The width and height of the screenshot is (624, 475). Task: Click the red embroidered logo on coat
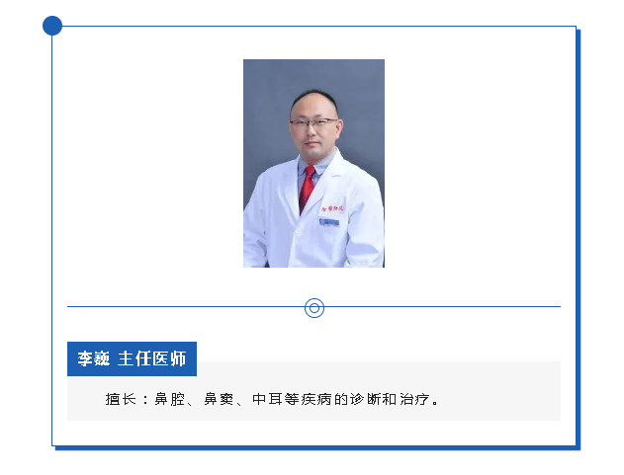(333, 208)
